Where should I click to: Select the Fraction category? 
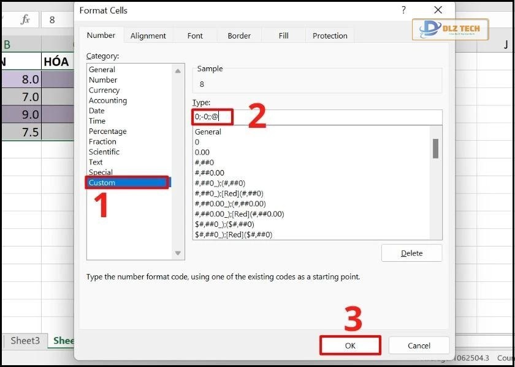[103, 141]
